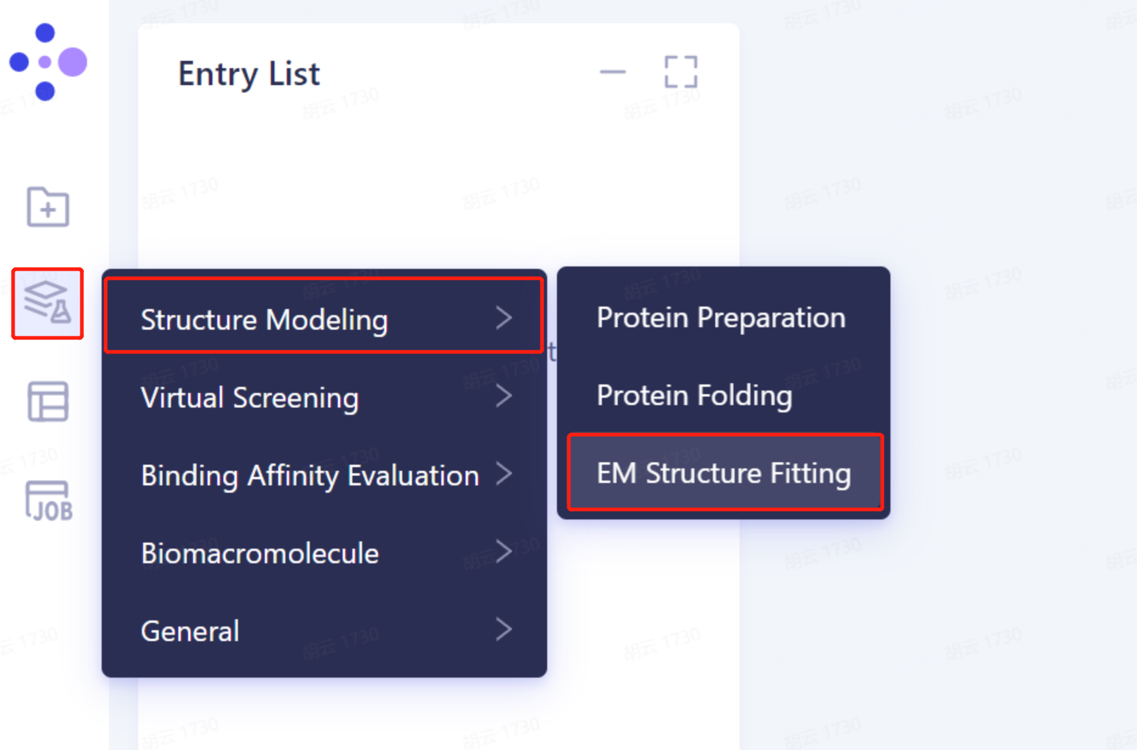Expand the Structure Modeling chevron
1137x750 pixels.
coord(505,318)
